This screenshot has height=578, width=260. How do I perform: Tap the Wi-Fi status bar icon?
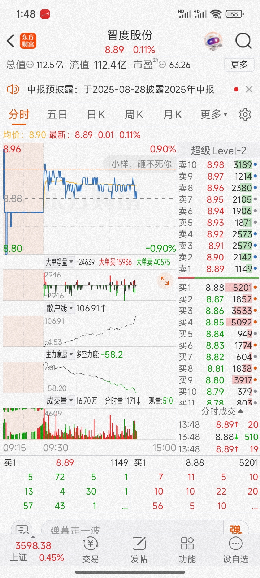pos(216,14)
